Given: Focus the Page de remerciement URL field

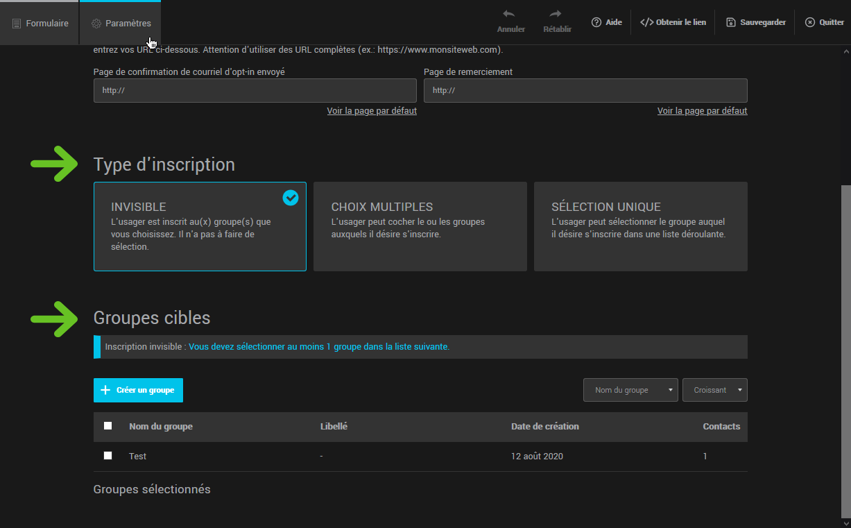Looking at the screenshot, I should [585, 90].
